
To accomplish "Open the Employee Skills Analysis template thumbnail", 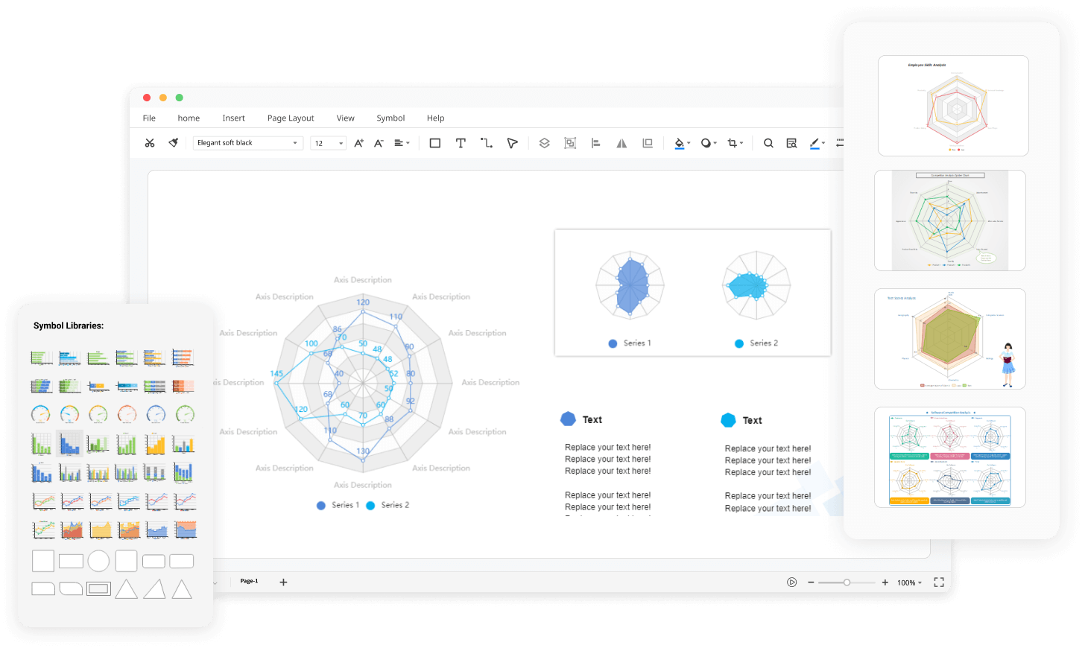I will click(x=953, y=106).
